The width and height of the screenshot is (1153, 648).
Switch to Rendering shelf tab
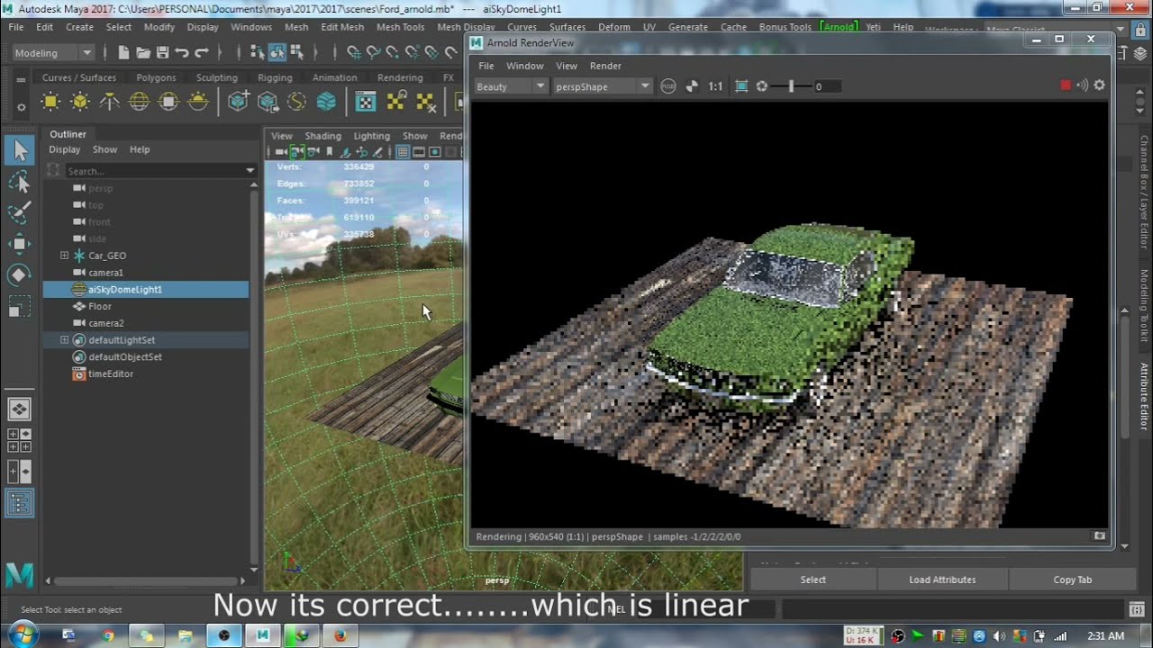(400, 77)
